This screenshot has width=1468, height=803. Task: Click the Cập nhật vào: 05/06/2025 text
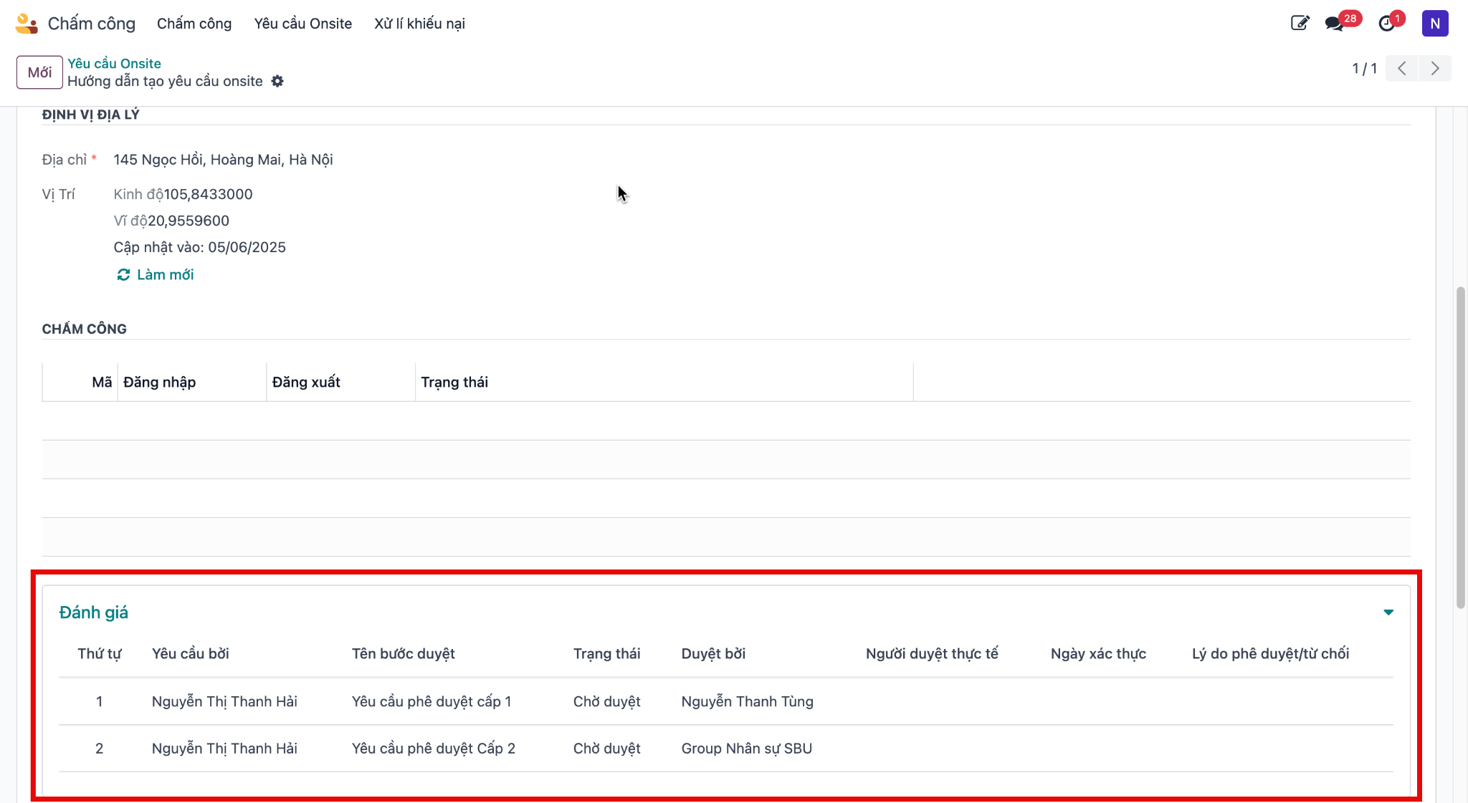point(199,247)
